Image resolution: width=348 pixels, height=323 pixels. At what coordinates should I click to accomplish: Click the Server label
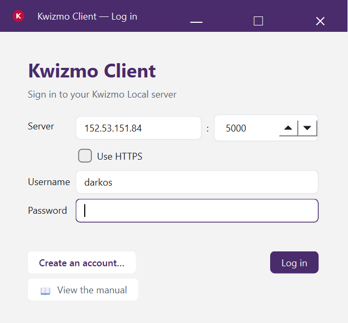(x=41, y=126)
